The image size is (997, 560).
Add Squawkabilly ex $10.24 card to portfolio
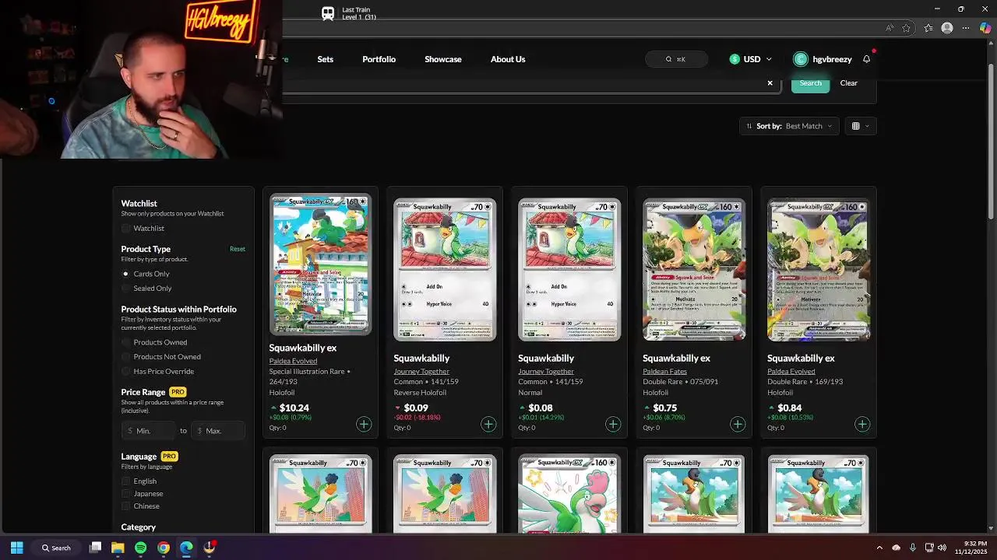[364, 424]
